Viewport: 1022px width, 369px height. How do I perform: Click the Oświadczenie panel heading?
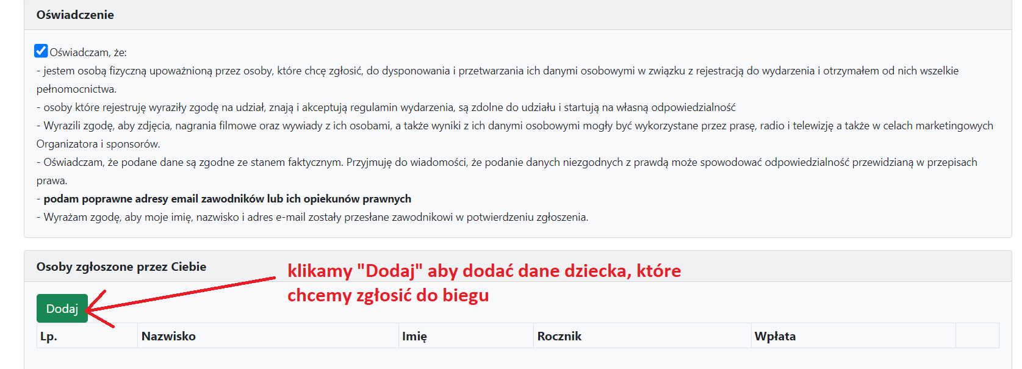coord(75,15)
